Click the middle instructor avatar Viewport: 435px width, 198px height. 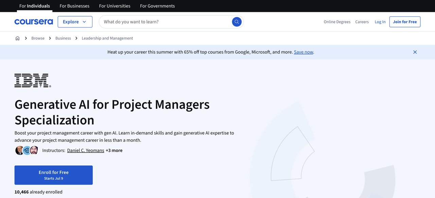pos(27,150)
